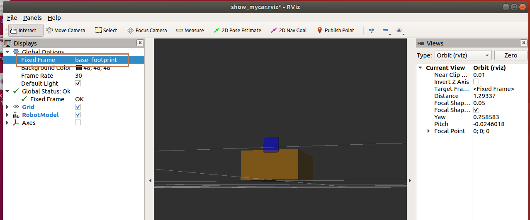Expand the Focal Point property
The image size is (530, 220).
(429, 131)
